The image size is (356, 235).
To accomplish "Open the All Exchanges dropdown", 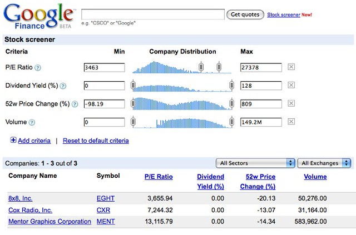I will coord(324,163).
